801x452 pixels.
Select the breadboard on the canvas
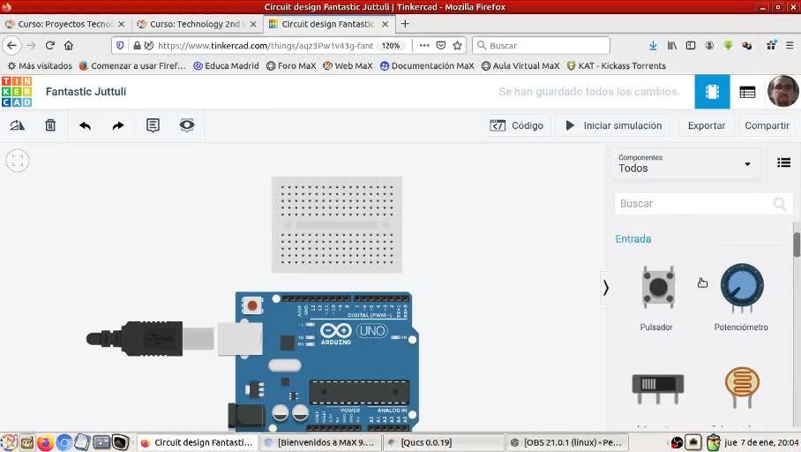337,224
